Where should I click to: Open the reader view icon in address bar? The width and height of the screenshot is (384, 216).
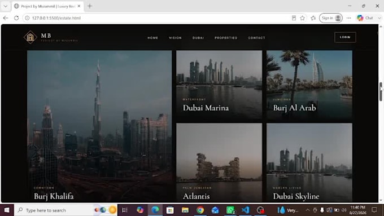(x=294, y=18)
